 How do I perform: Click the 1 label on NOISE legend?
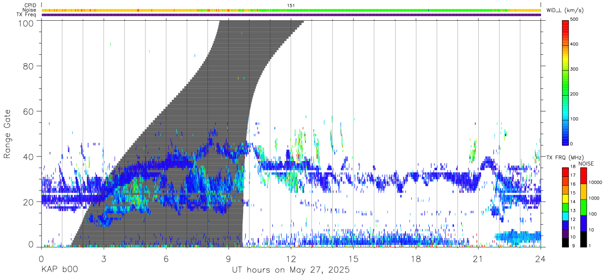pos(591,245)
